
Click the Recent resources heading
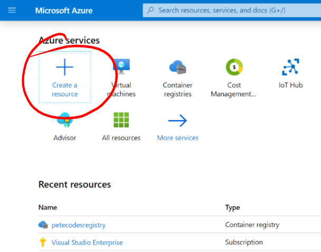(75, 185)
